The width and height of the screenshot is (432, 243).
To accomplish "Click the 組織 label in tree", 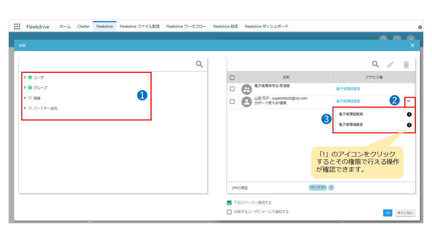I will pos(37,98).
